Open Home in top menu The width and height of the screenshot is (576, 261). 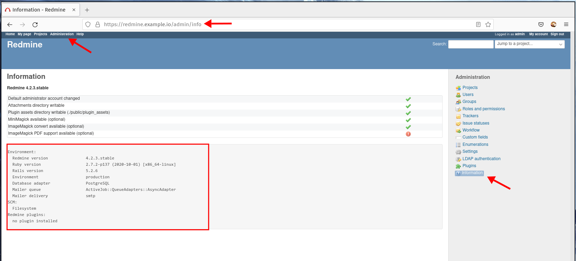point(10,34)
